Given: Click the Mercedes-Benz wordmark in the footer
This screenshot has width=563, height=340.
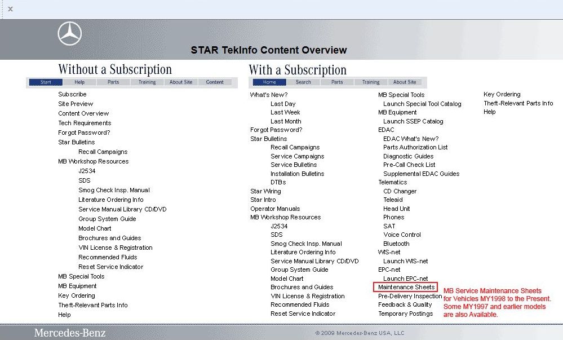Looking at the screenshot, I should (x=70, y=333).
